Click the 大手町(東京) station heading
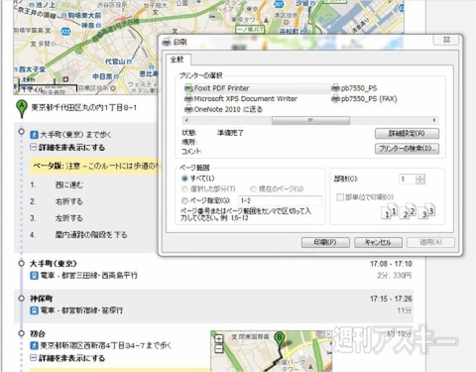476x372 pixels. 54,264
